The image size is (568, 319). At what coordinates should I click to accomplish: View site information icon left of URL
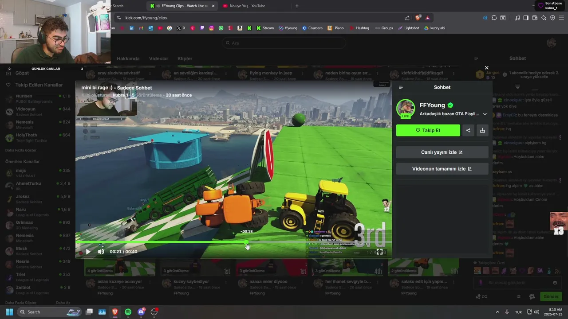point(118,18)
